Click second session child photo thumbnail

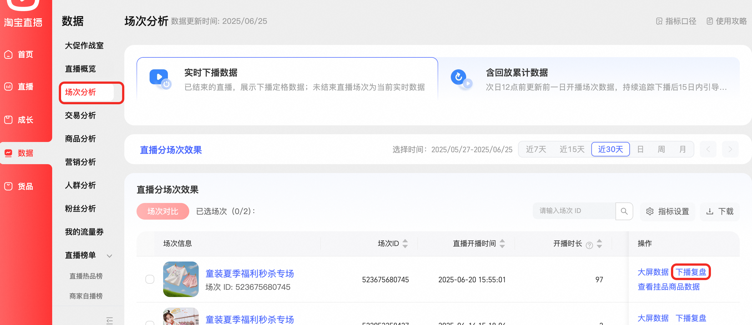[181, 316]
